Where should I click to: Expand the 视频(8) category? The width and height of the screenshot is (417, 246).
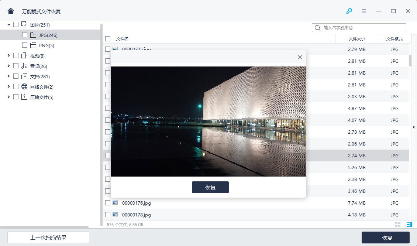click(8, 56)
